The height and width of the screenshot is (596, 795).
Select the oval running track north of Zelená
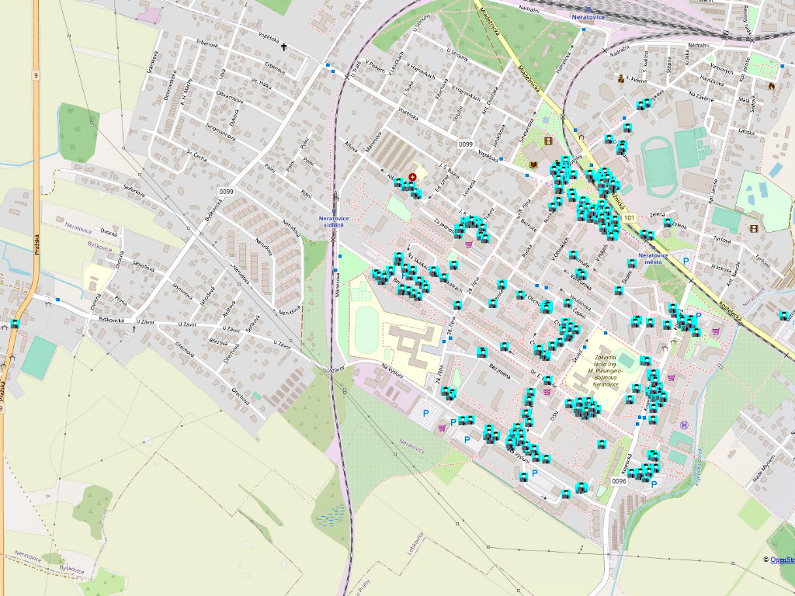coord(658,167)
